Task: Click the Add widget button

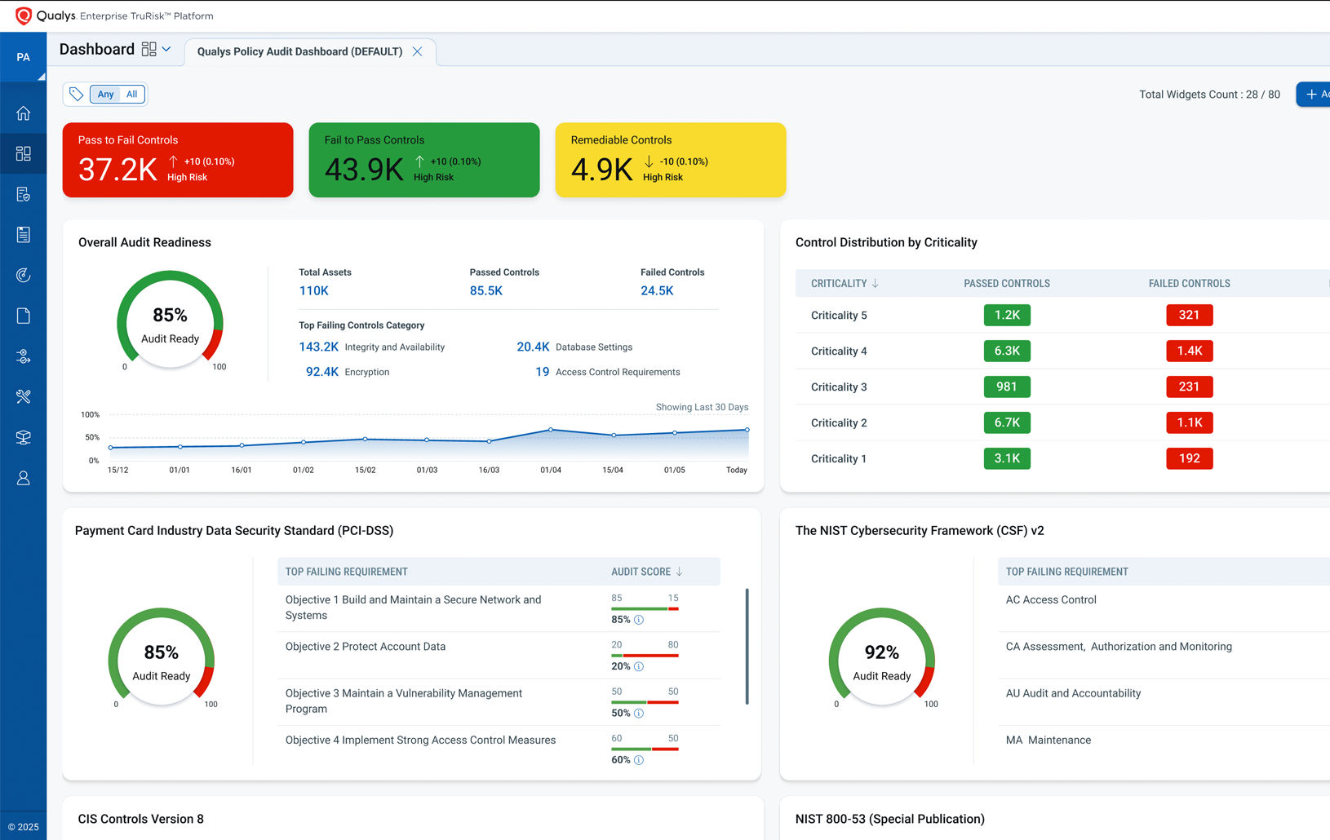Action: coord(1315,94)
